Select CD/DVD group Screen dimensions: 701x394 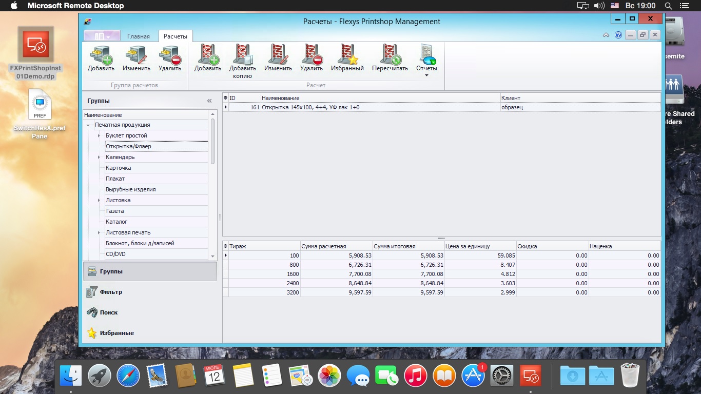[157, 254]
